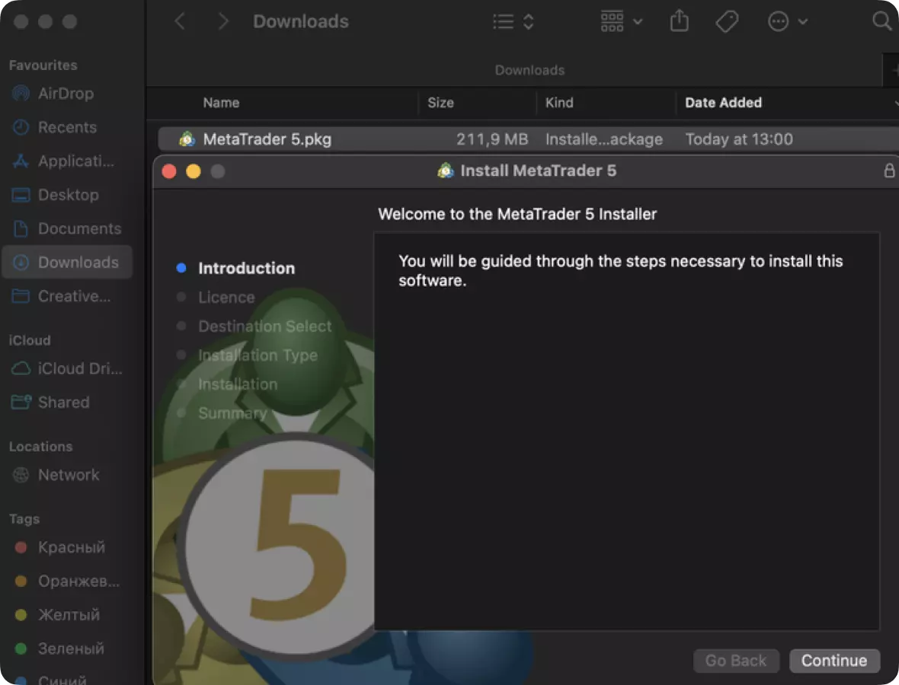Expand the grouping options dropdown

pyautogui.click(x=638, y=21)
